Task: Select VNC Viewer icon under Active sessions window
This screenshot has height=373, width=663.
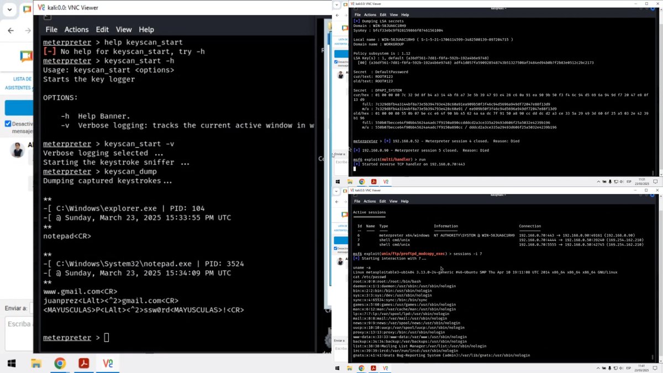Action: click(x=386, y=368)
